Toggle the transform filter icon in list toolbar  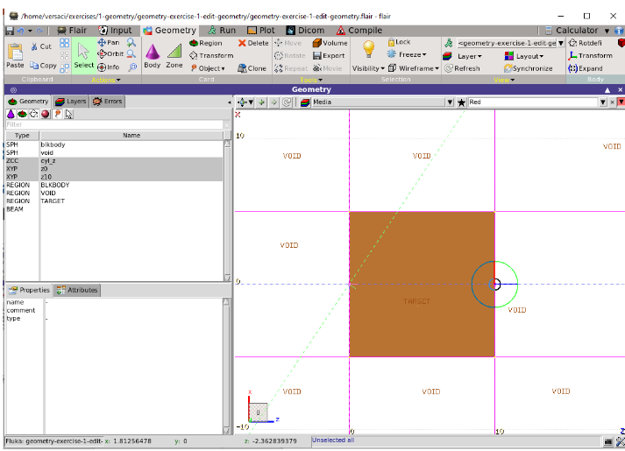34,114
